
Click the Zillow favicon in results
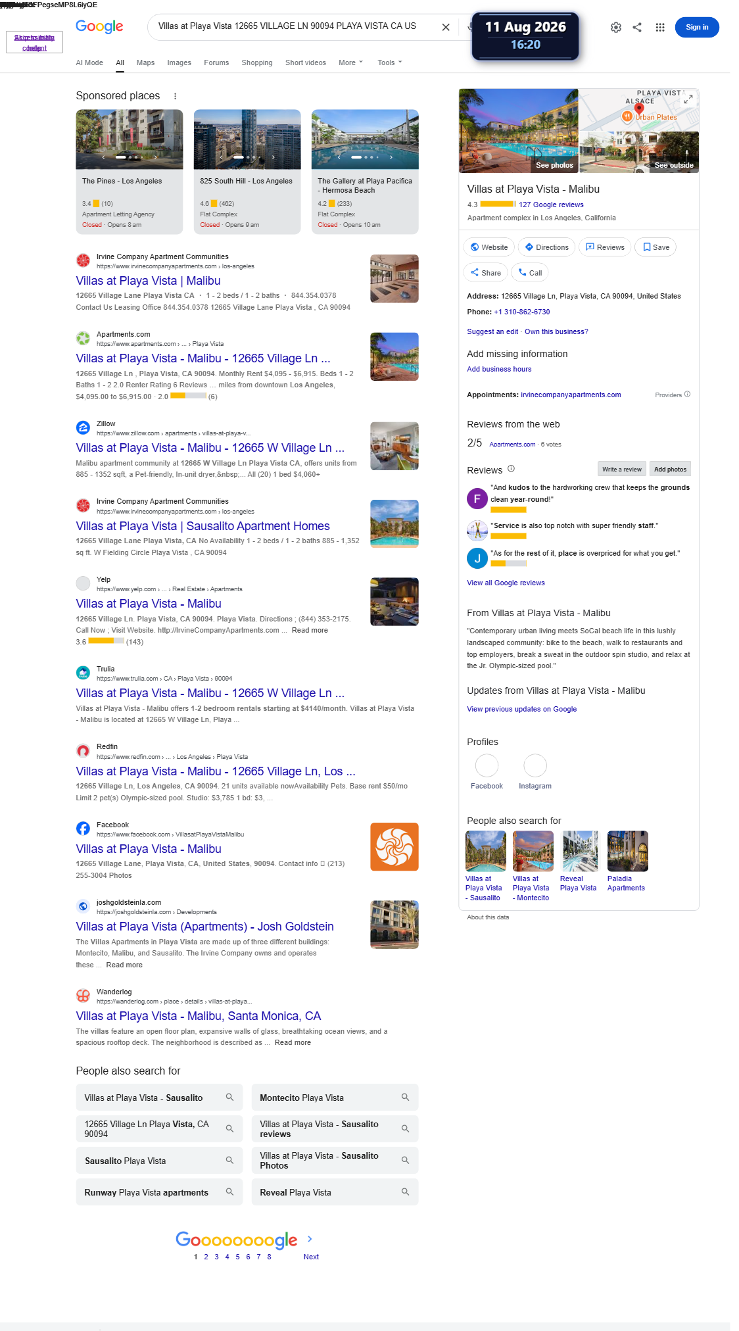click(x=83, y=428)
